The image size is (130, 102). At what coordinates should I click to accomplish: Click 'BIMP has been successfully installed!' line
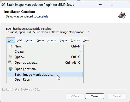point(29,29)
